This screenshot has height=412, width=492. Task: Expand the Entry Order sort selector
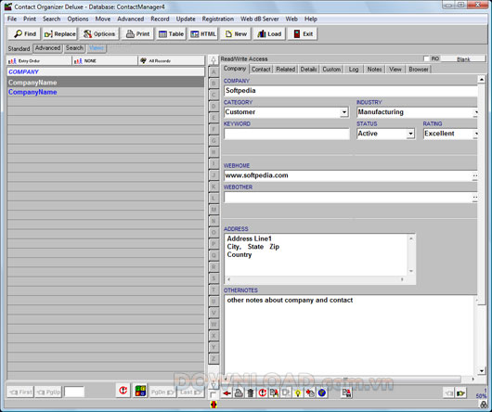39,61
